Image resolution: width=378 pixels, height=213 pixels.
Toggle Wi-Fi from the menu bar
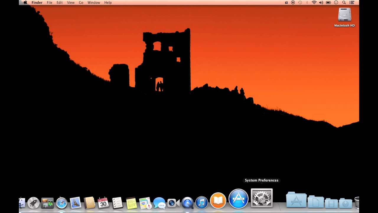click(x=314, y=2)
